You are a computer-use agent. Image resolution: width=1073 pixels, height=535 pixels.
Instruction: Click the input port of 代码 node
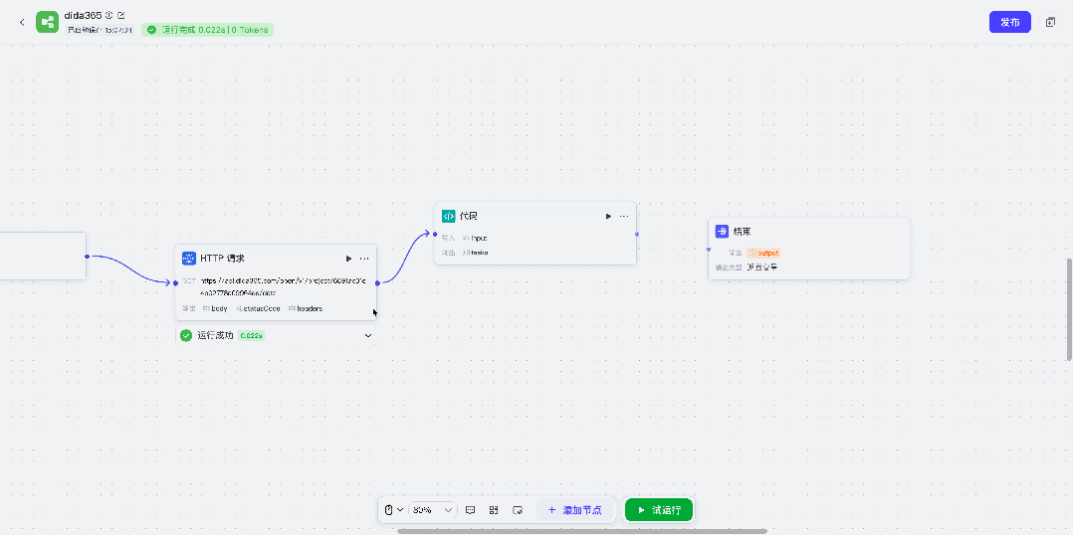click(x=435, y=235)
